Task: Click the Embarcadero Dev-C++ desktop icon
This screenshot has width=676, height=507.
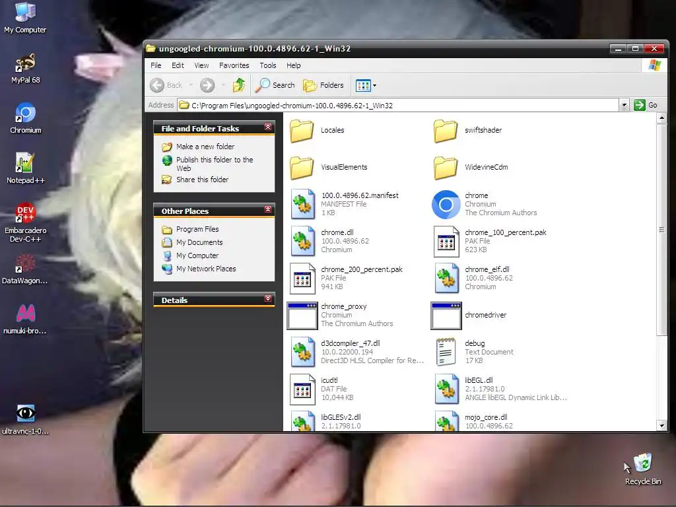Action: click(x=26, y=223)
